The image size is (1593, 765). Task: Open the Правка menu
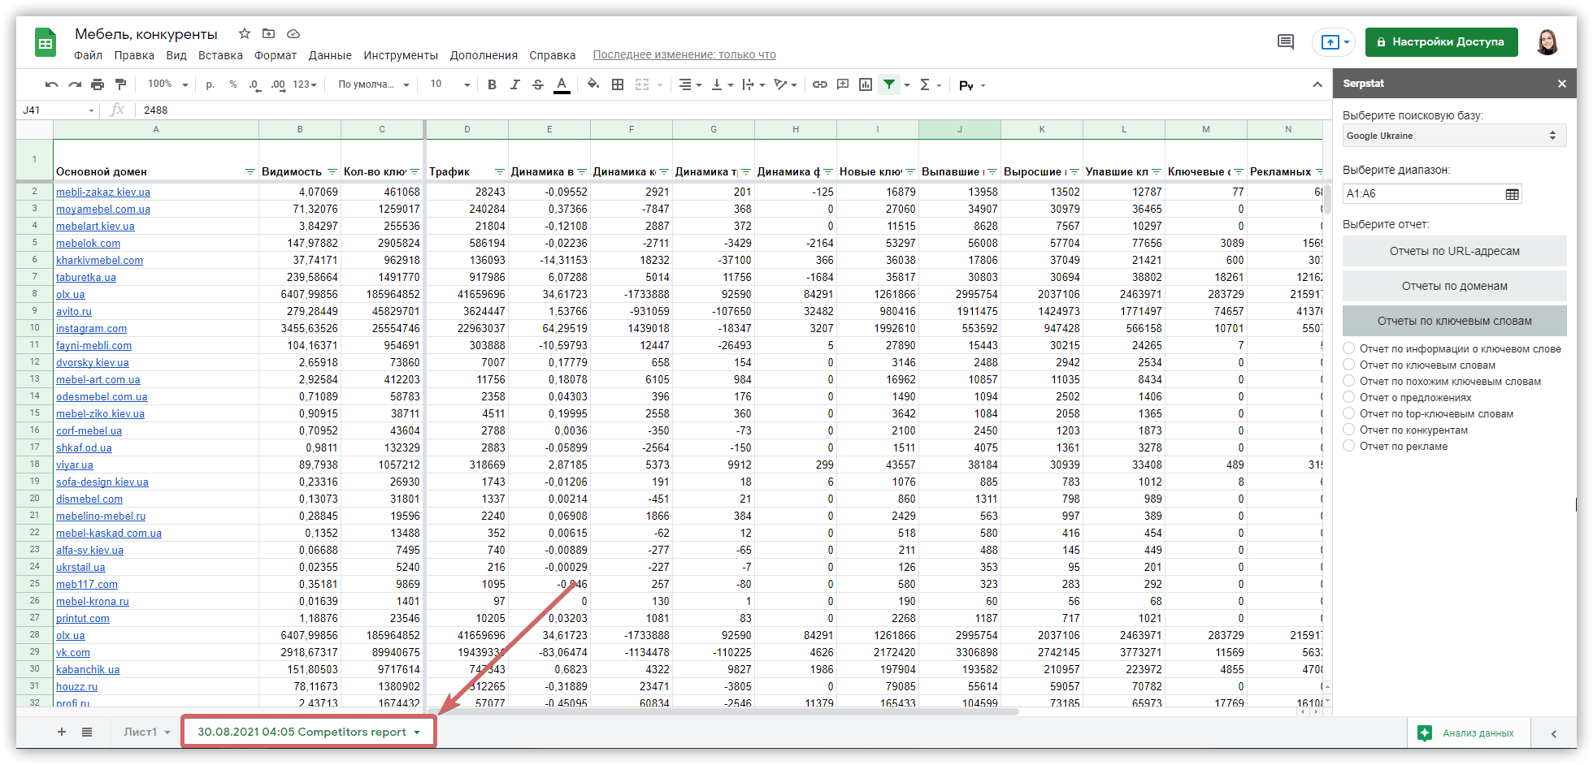(134, 55)
